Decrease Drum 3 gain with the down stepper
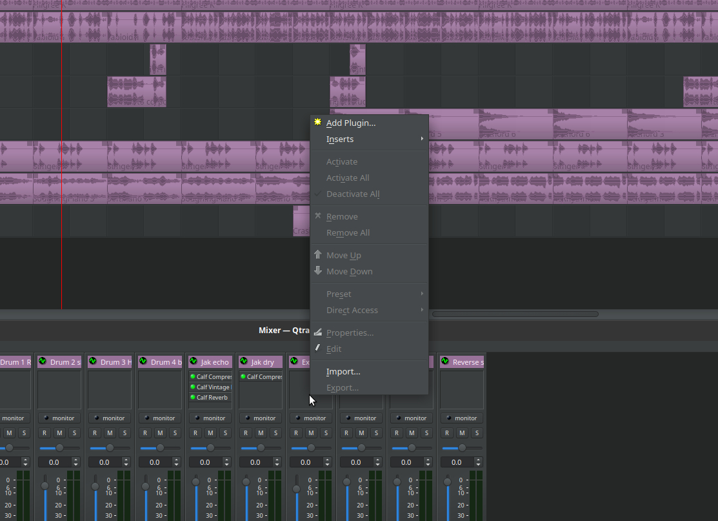 (x=126, y=465)
